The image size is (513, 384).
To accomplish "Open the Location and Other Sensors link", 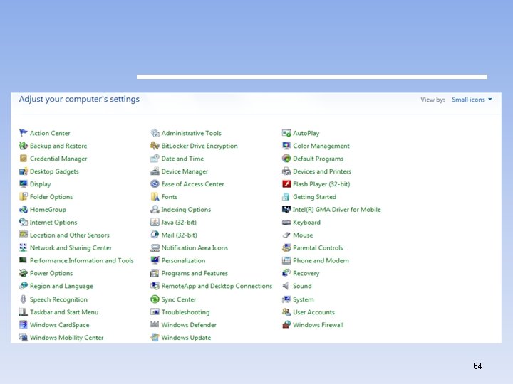I will tap(70, 235).
